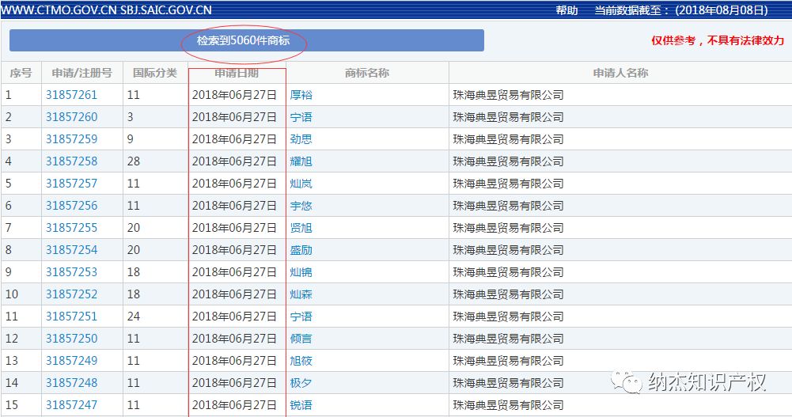The image size is (792, 417).
Task: Open the 帮助 help link
Action: click(567, 10)
